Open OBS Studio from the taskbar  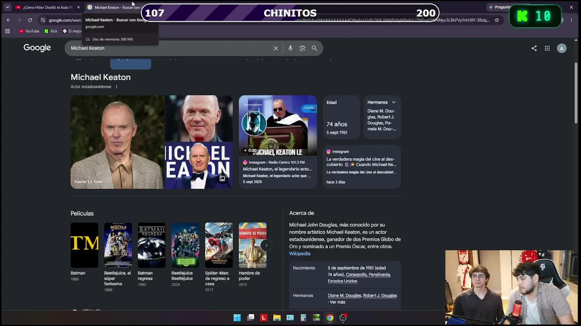coord(343,318)
